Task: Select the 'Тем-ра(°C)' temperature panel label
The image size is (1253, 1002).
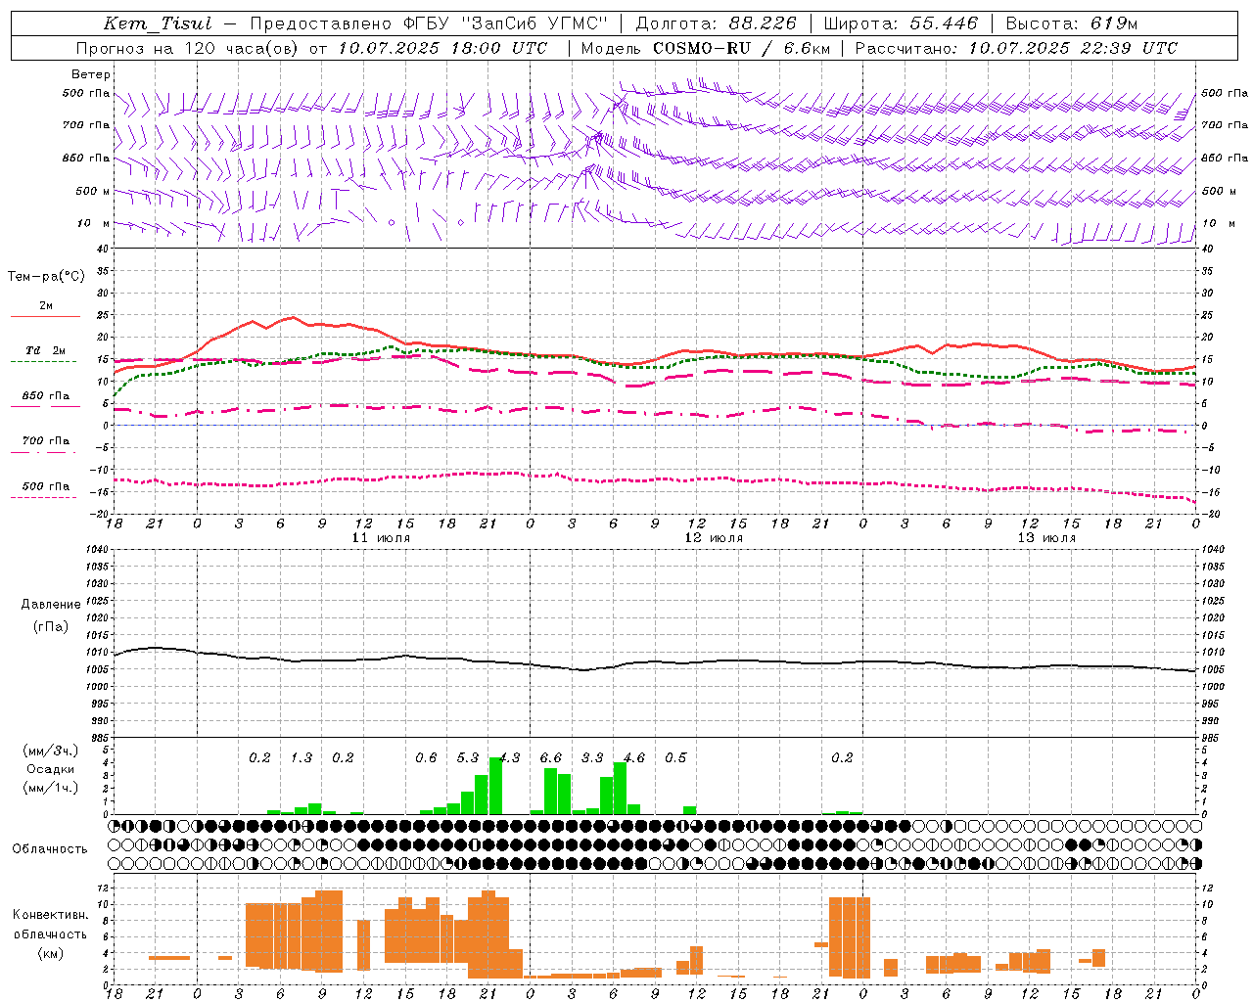Action: [x=46, y=277]
